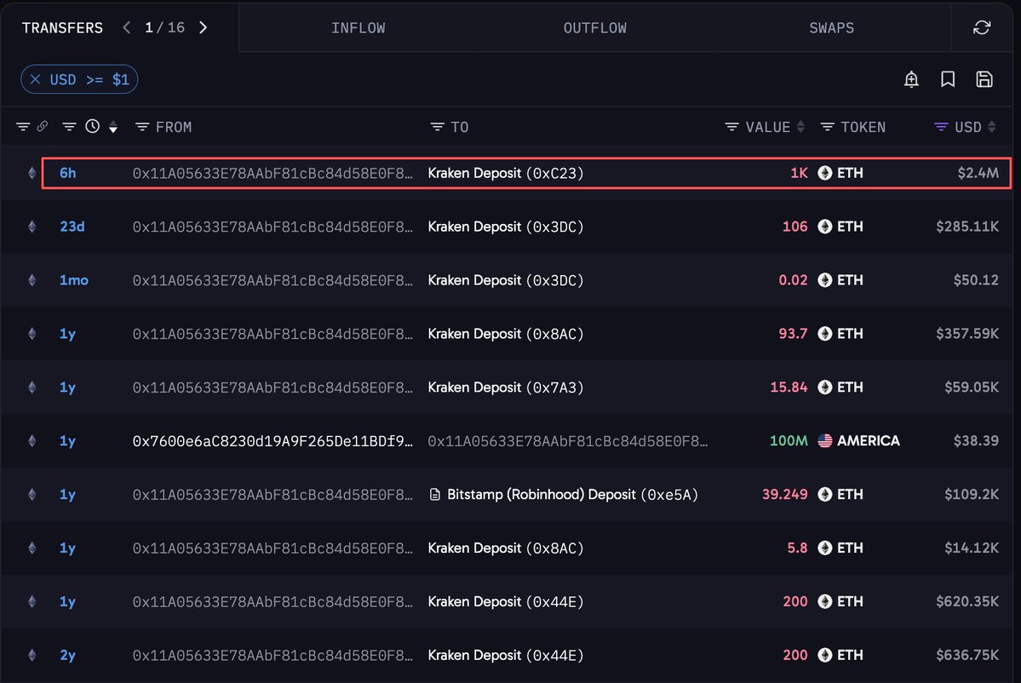
Task: Open Bitstamp (Robinhood) Deposit (0xe5A)
Action: [572, 495]
